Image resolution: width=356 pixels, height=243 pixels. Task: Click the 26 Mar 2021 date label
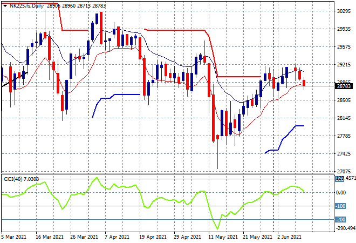tap(84, 237)
